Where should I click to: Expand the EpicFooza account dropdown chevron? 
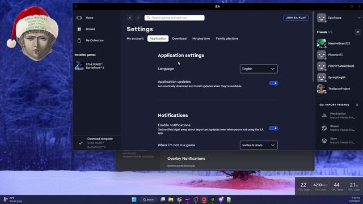pos(359,18)
